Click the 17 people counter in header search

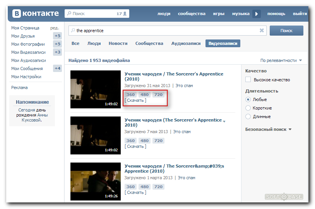[122, 14]
